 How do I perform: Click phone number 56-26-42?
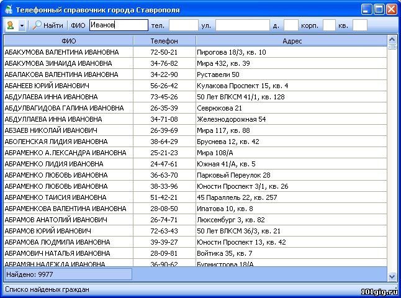pyautogui.click(x=164, y=86)
